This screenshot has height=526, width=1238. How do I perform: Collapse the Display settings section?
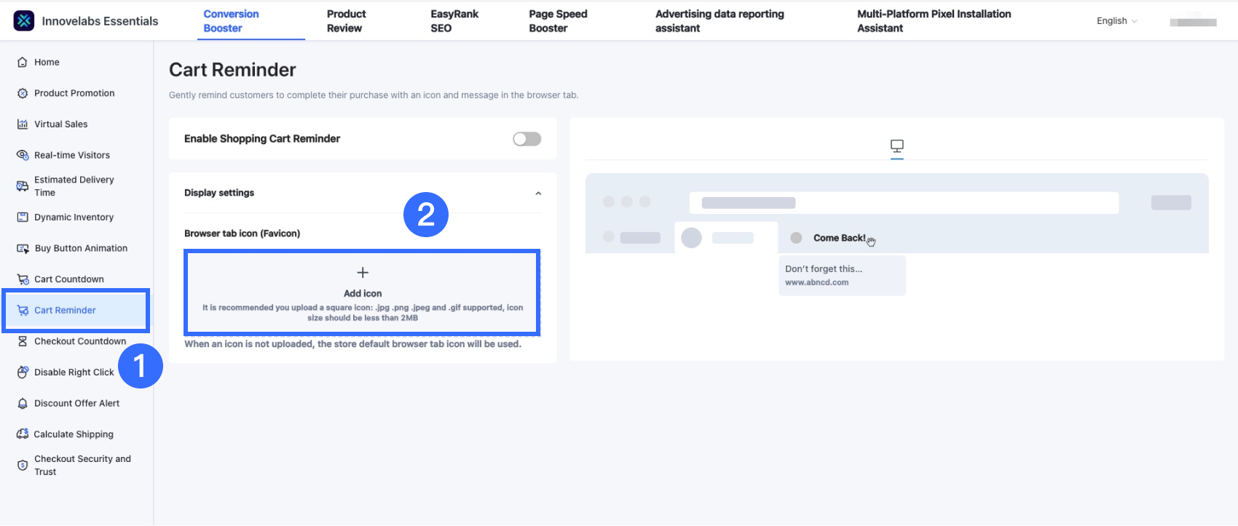pyautogui.click(x=538, y=194)
